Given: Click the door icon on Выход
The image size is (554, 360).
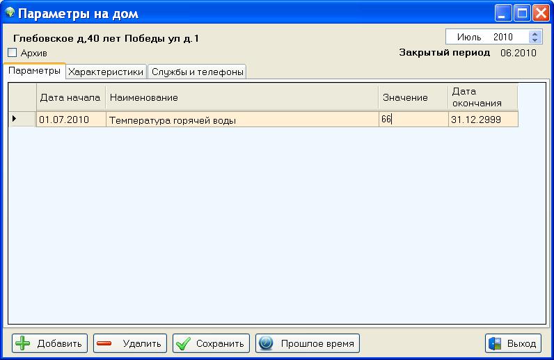Looking at the screenshot, I should click(495, 343).
